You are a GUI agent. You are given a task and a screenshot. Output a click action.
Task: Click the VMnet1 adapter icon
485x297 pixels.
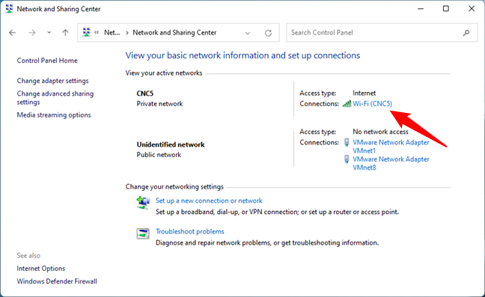[x=347, y=142]
